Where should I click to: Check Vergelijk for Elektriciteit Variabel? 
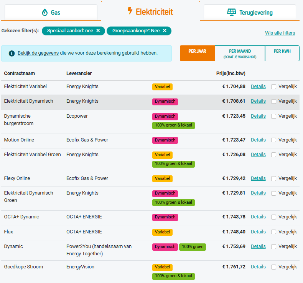tap(273, 87)
